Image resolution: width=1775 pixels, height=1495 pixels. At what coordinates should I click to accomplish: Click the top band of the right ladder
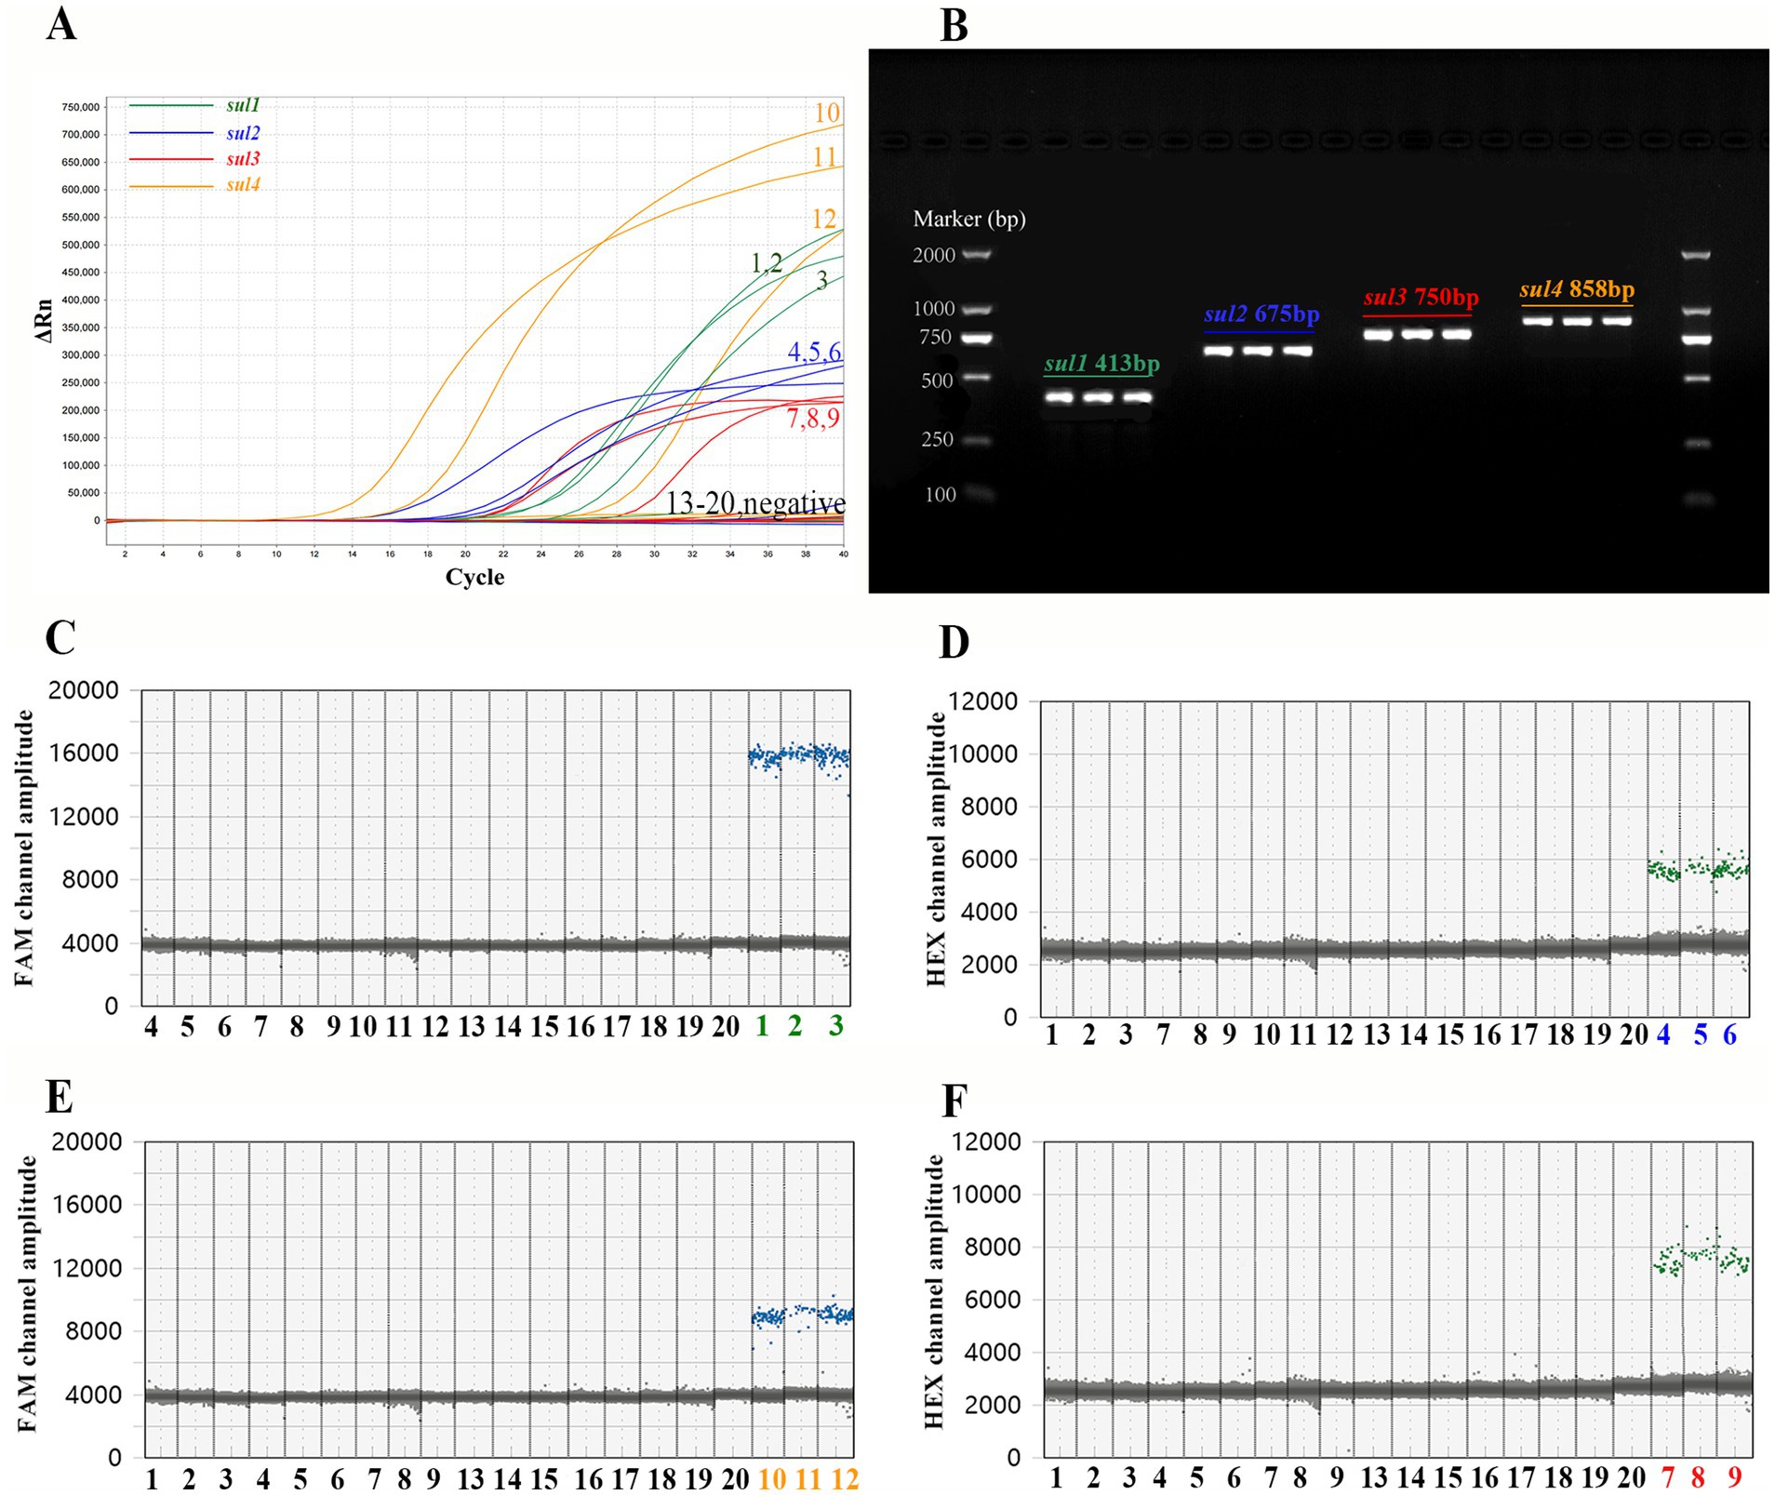(1696, 255)
